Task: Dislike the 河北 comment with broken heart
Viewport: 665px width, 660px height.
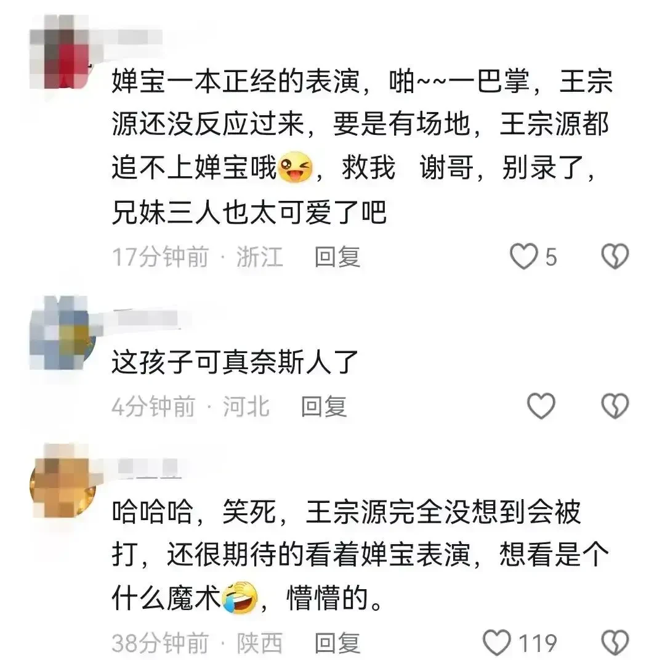Action: pyautogui.click(x=615, y=406)
